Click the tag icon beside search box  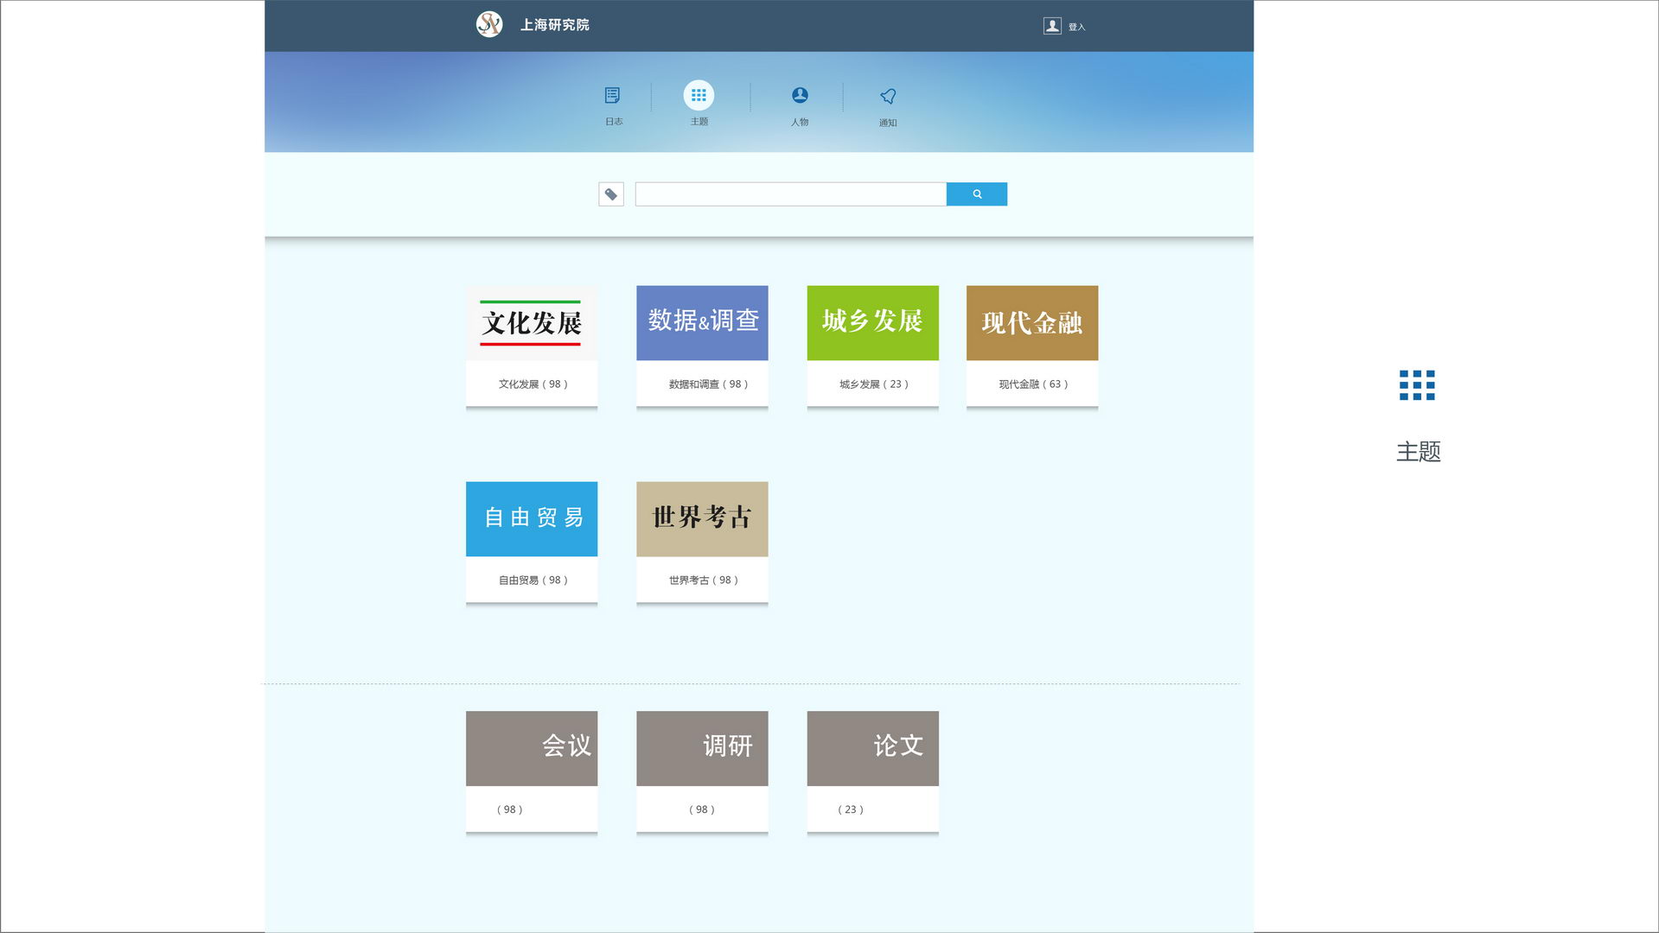tap(611, 194)
